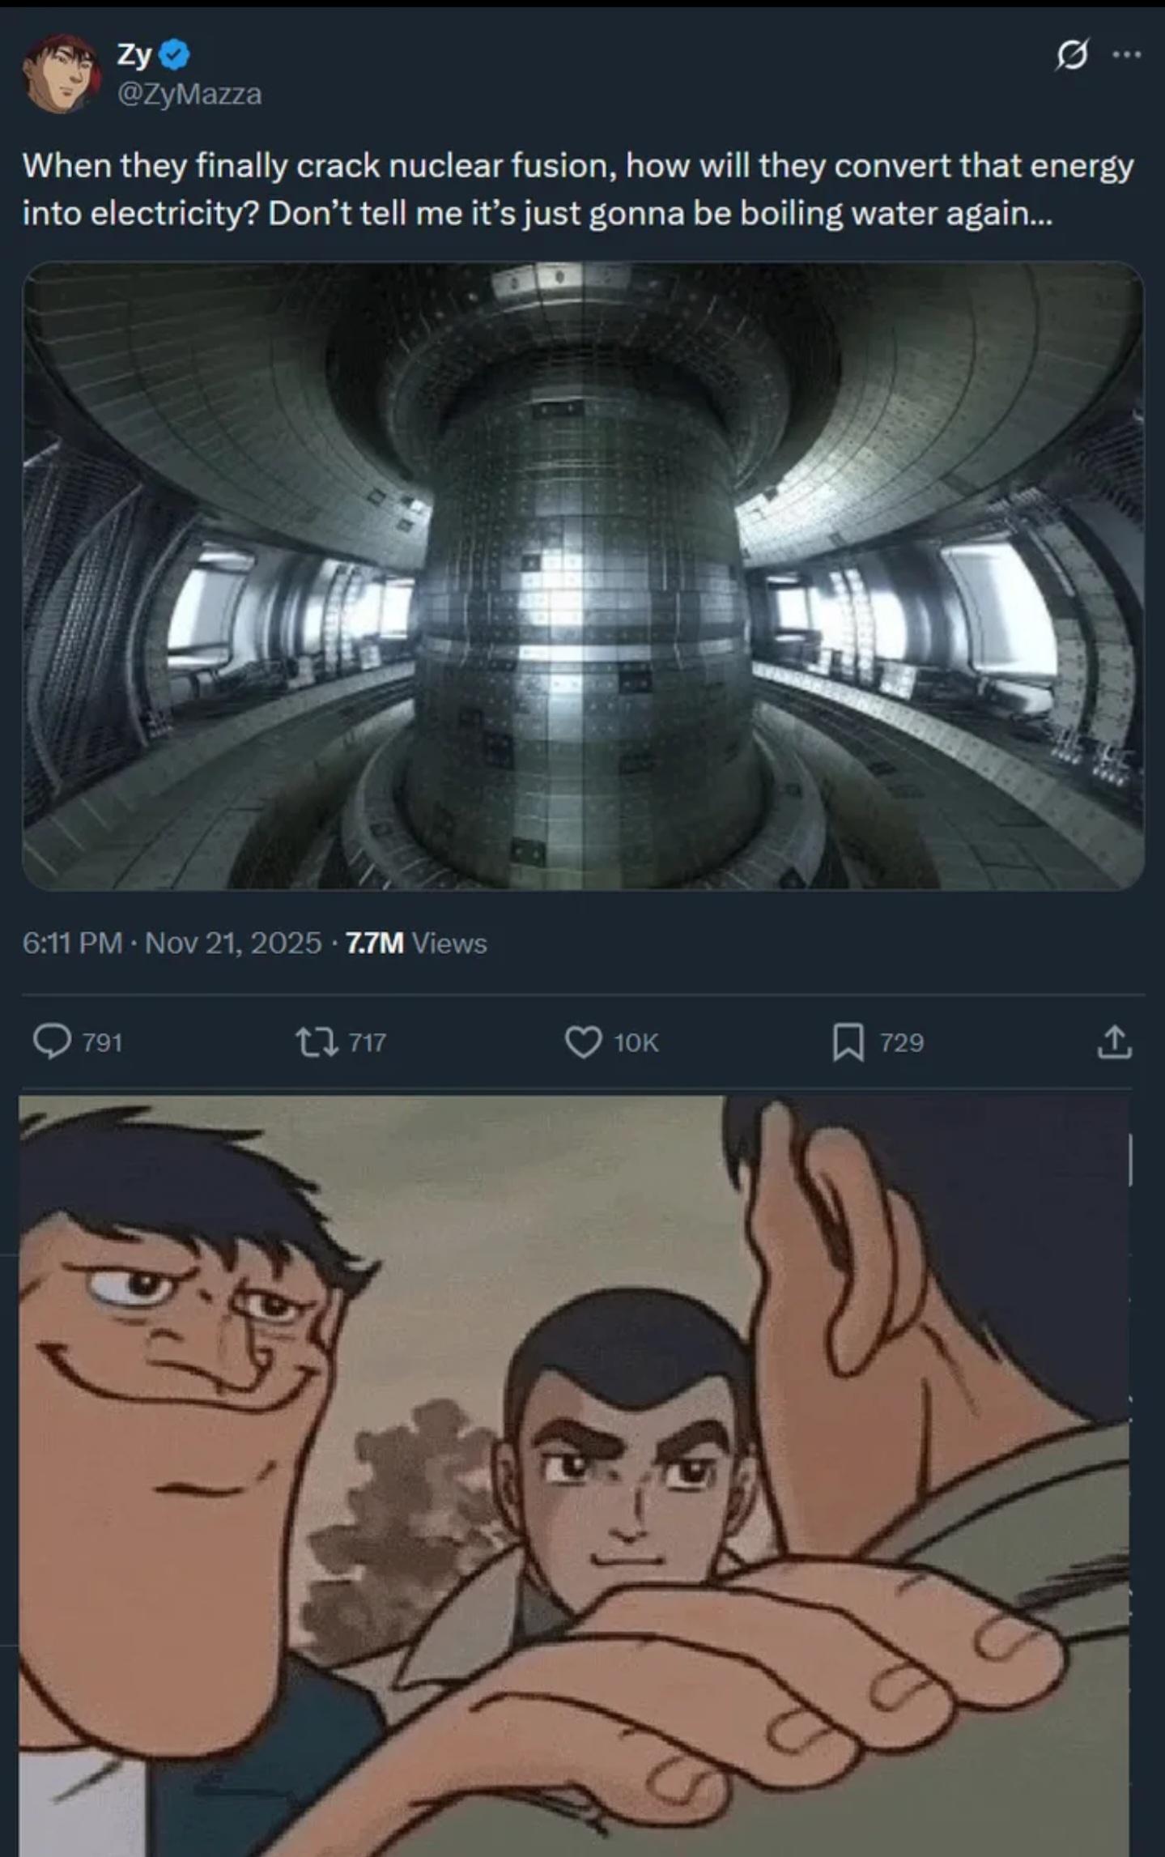Viewport: 1165px width, 1857px height.
Task: View the 7.7M Views analytics
Action: pos(416,943)
